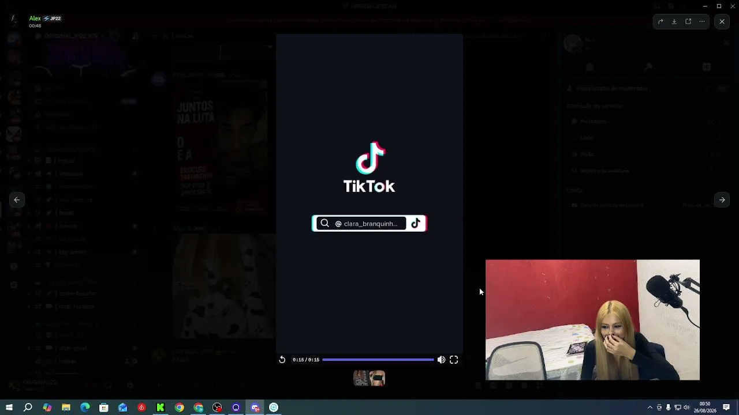Enter fullscreen video mode
This screenshot has height=415, width=739.
tap(454, 360)
